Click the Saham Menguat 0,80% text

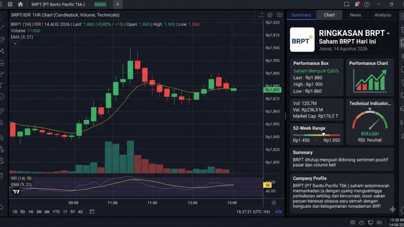tap(316, 71)
